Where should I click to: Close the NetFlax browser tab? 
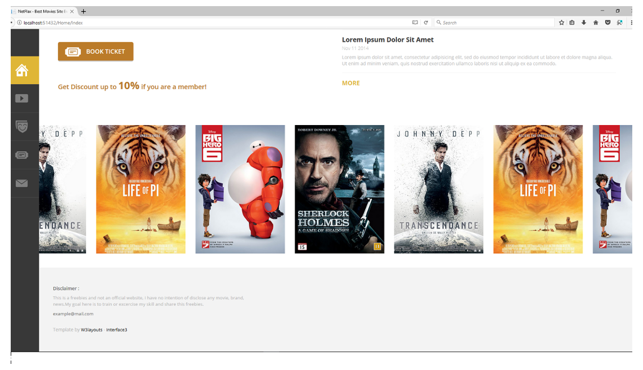tap(72, 11)
